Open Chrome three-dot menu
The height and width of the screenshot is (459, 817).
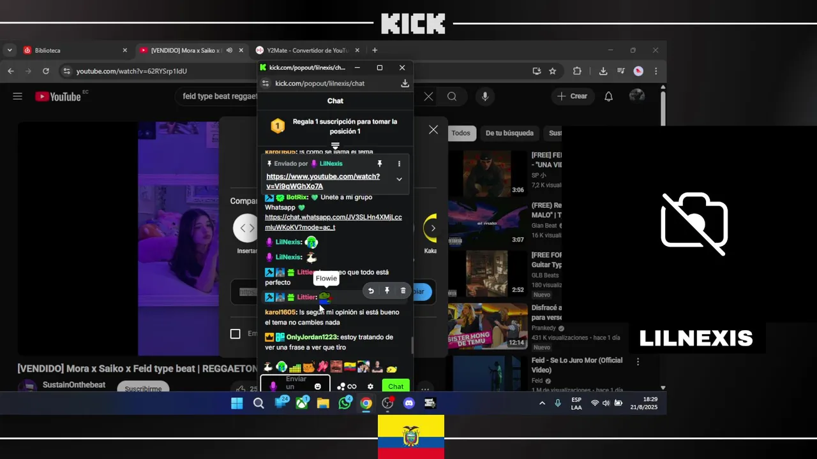pyautogui.click(x=656, y=71)
